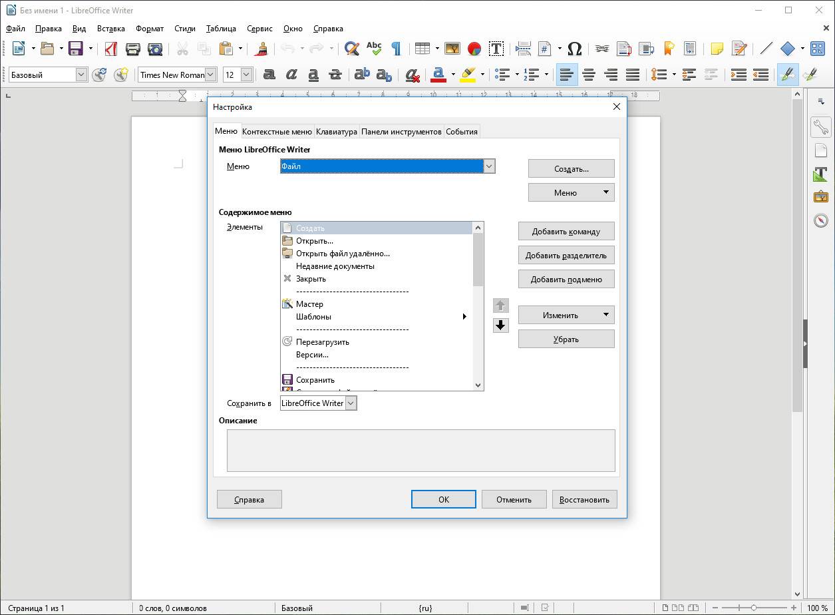Click the Spelling check Abc icon
This screenshot has height=615, width=835.
coord(374,49)
